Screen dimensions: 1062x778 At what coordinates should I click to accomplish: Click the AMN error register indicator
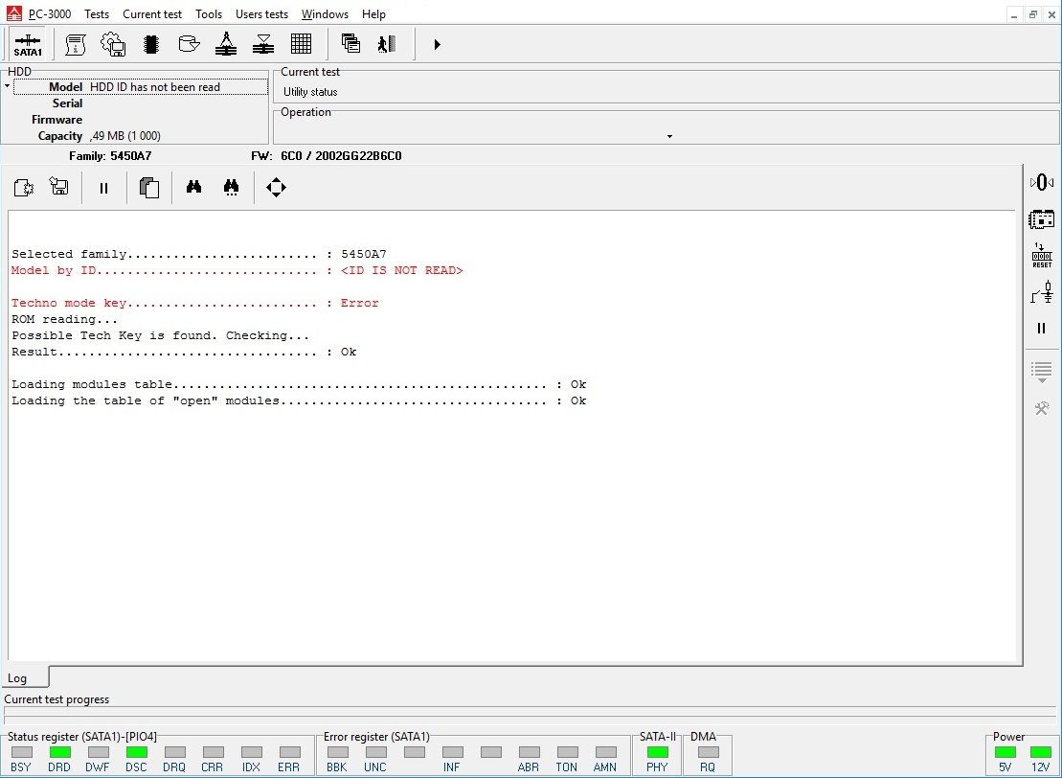[x=605, y=751]
